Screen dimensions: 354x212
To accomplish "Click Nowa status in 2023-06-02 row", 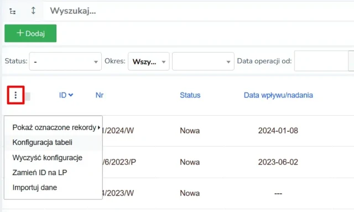I will [190, 162].
